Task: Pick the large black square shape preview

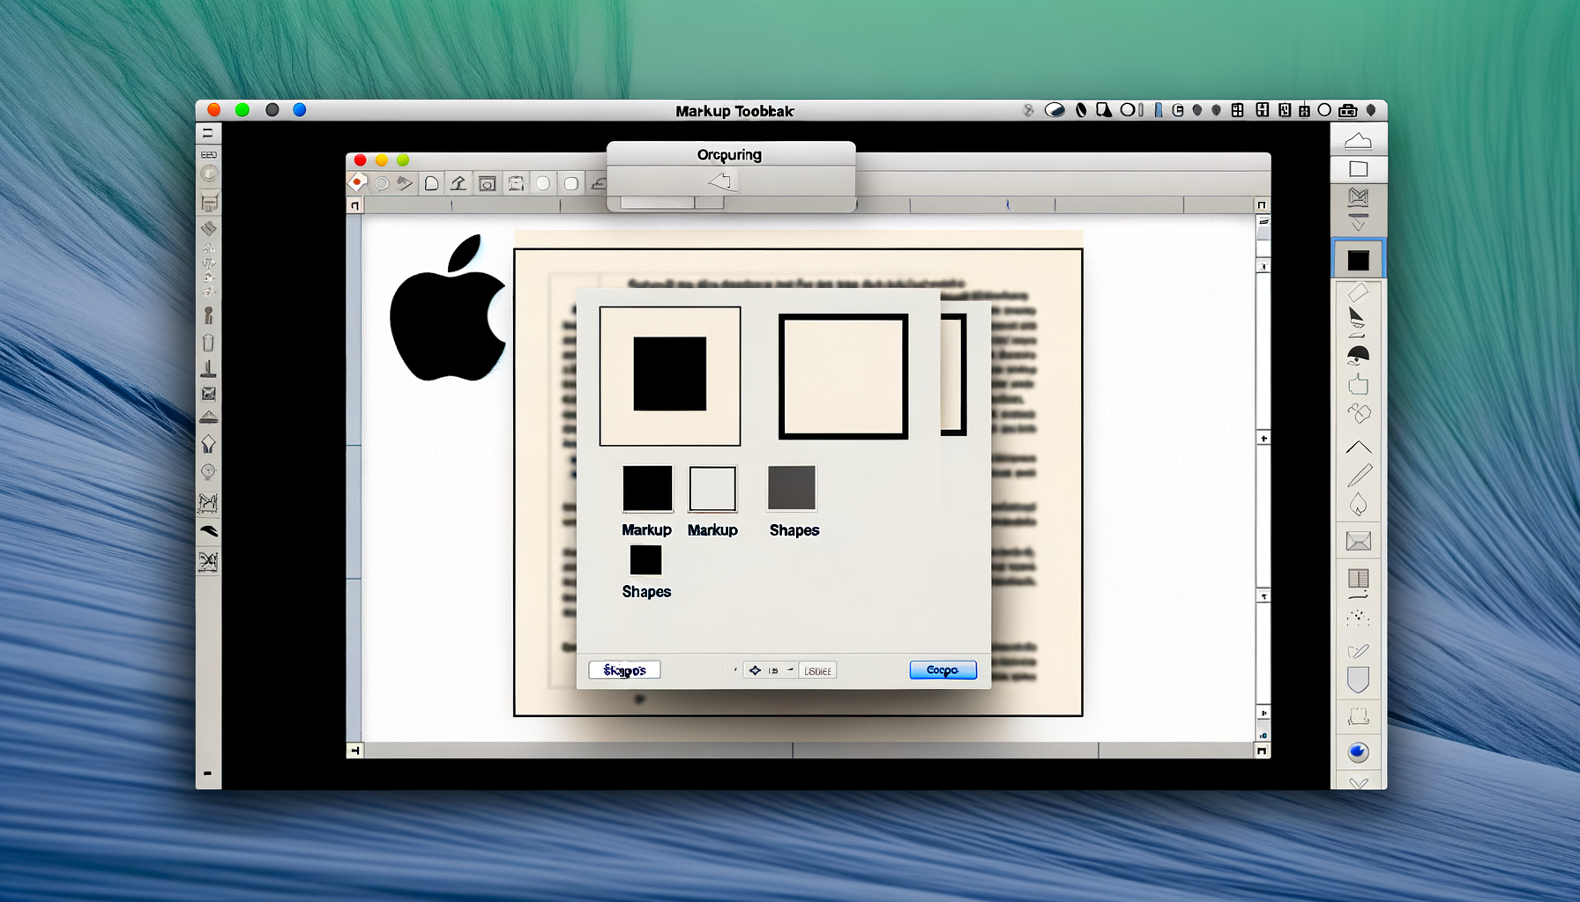Action: tap(668, 373)
